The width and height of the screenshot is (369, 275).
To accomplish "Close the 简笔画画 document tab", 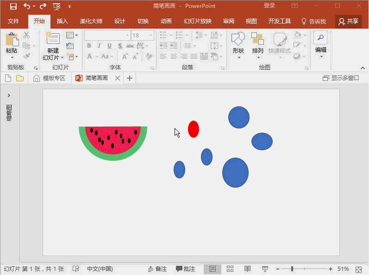I will click(x=118, y=78).
